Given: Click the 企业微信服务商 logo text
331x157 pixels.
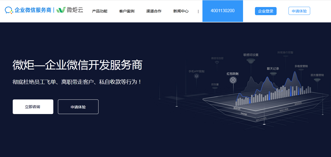Looking at the screenshot, I should (33, 10).
